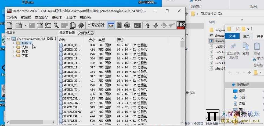Click the resource list vertical scrollbar
This screenshot has height=126, width=264.
click(x=183, y=80)
